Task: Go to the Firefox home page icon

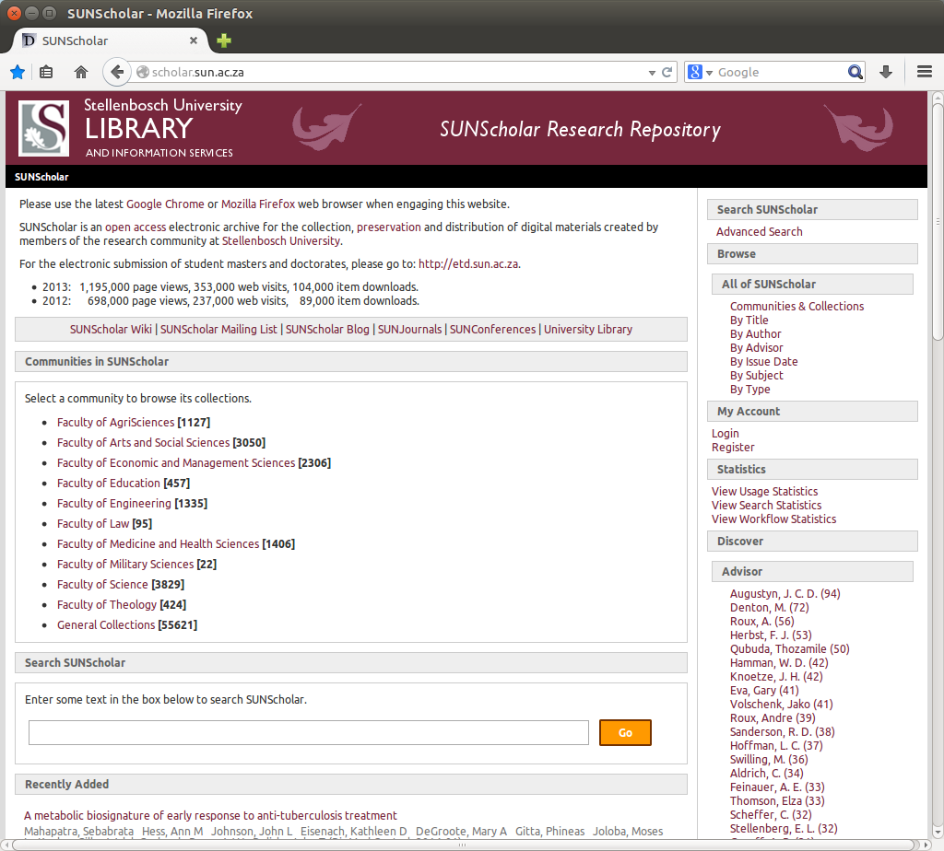Action: pyautogui.click(x=81, y=72)
